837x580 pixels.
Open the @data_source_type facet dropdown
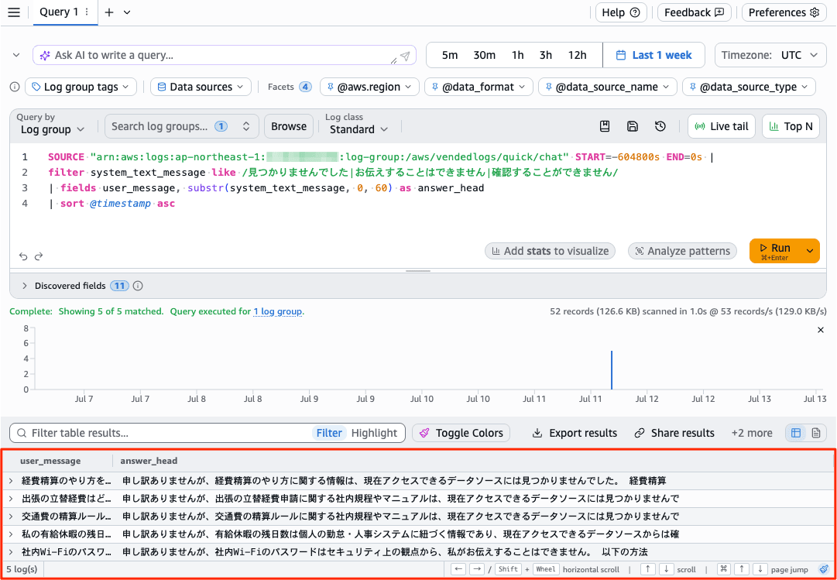click(749, 87)
